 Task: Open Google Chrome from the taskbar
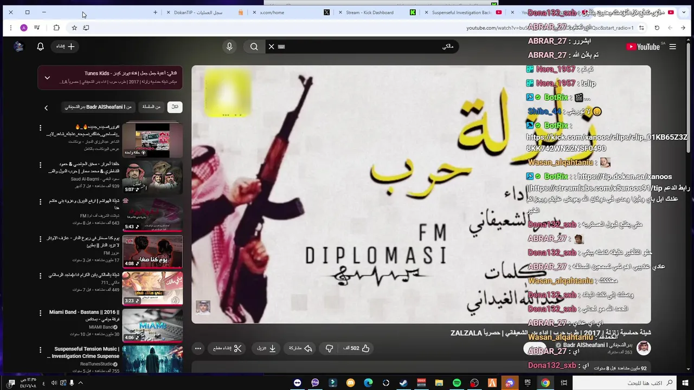point(545,383)
